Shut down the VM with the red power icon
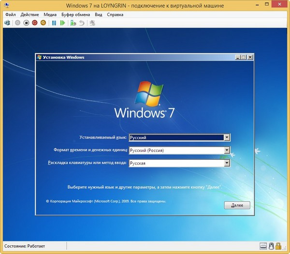The width and height of the screenshot is (290, 254). pos(34,23)
